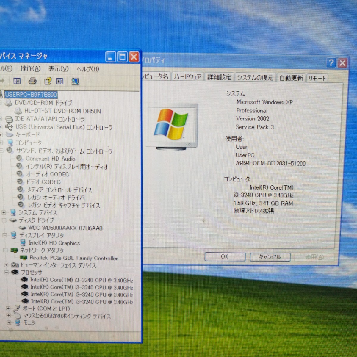Open the 表示(V) menu

[58, 69]
